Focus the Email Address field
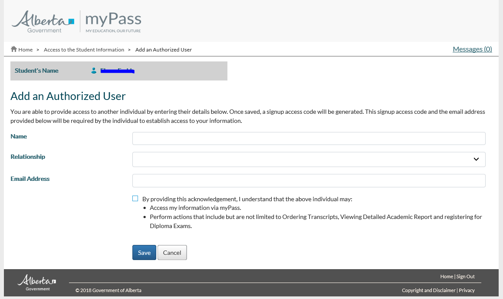Viewport: 503px width, 299px height. (309, 181)
